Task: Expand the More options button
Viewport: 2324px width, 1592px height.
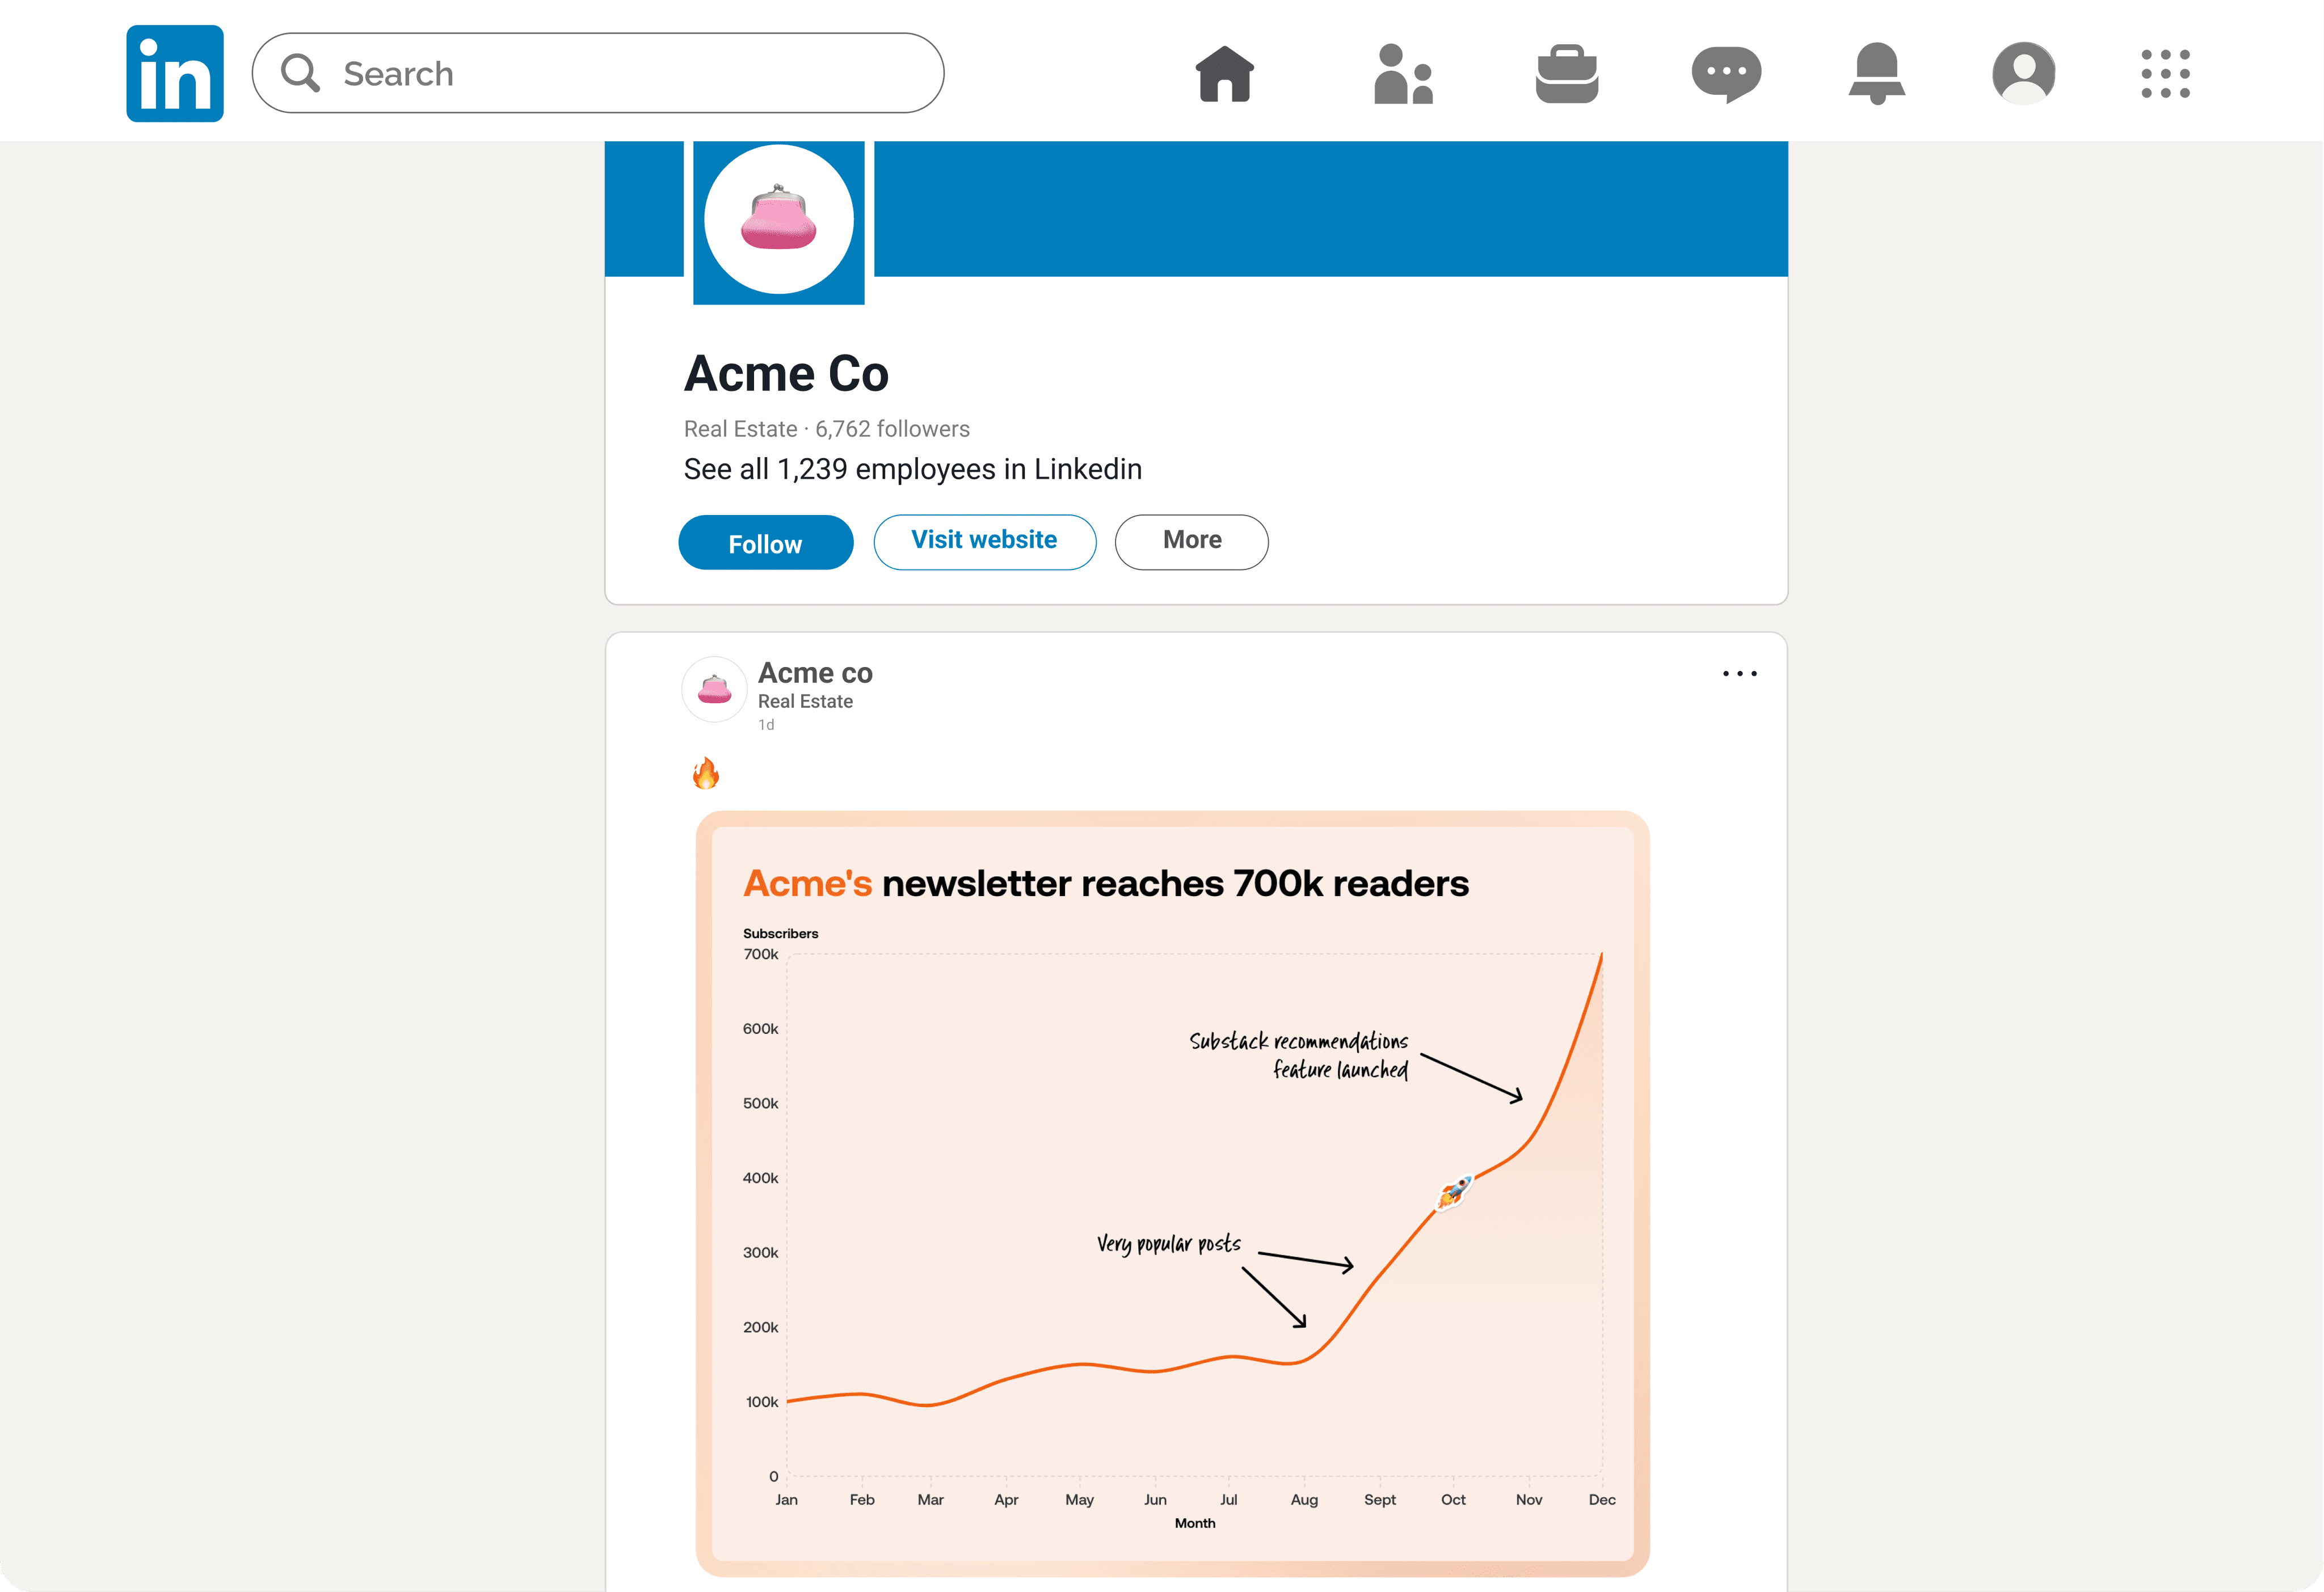Action: tap(1191, 540)
